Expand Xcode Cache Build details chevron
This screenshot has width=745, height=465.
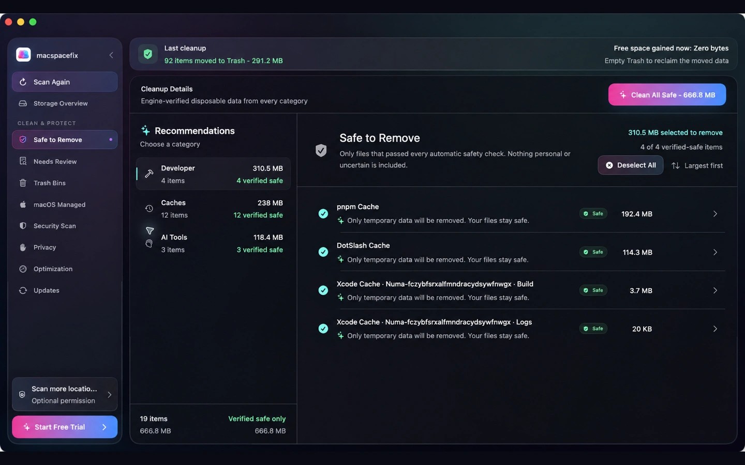coord(715,290)
